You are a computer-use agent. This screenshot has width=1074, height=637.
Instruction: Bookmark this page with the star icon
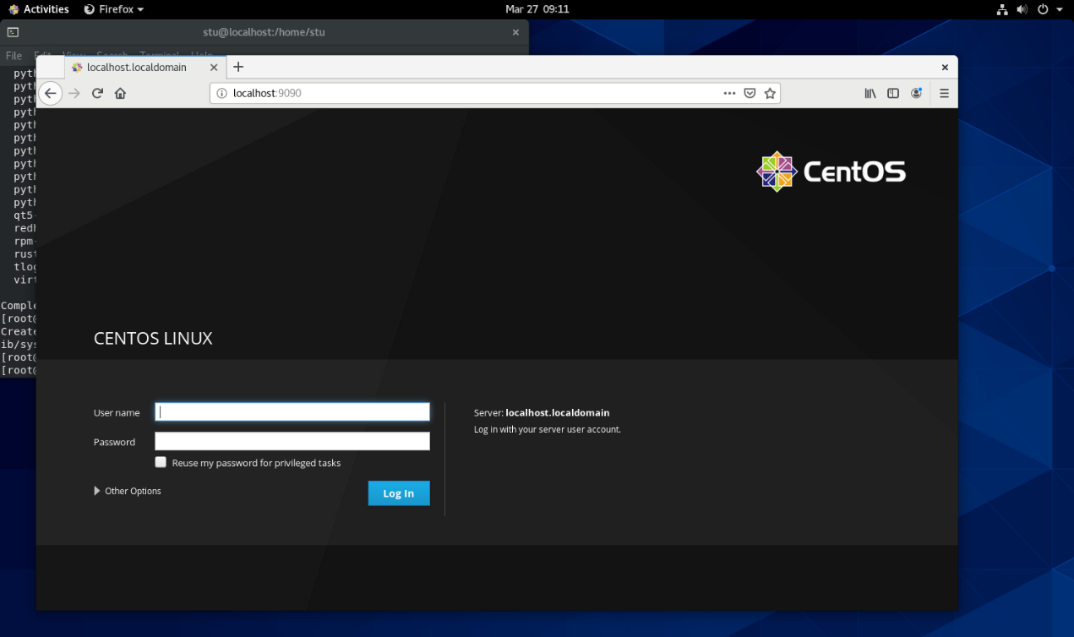[770, 93]
